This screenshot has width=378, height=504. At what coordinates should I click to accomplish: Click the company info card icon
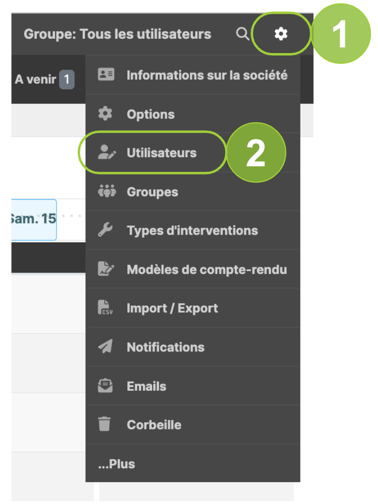(x=106, y=74)
